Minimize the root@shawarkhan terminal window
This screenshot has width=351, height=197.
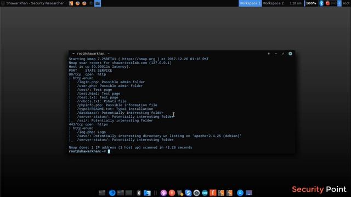pyautogui.click(x=276, y=54)
